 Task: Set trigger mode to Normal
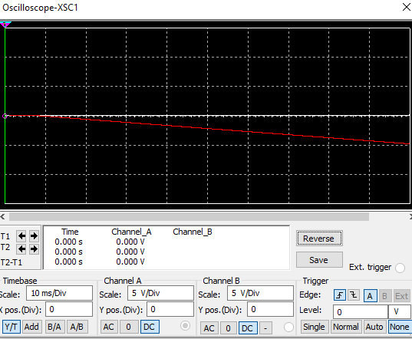click(346, 327)
